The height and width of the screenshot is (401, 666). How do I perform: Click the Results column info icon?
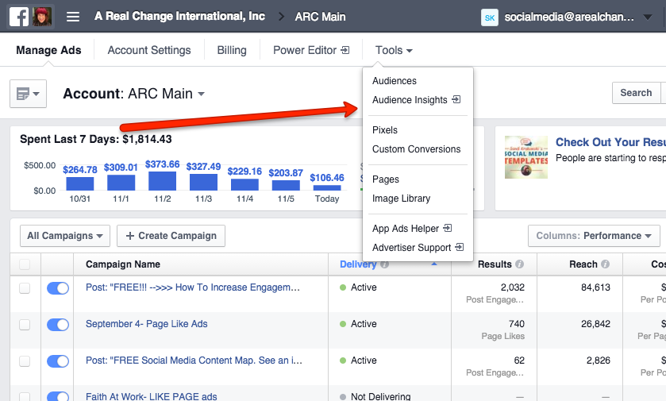pyautogui.click(x=520, y=264)
